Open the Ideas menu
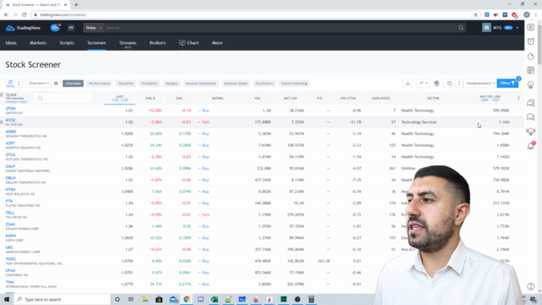This screenshot has width=542, height=305. tap(11, 43)
